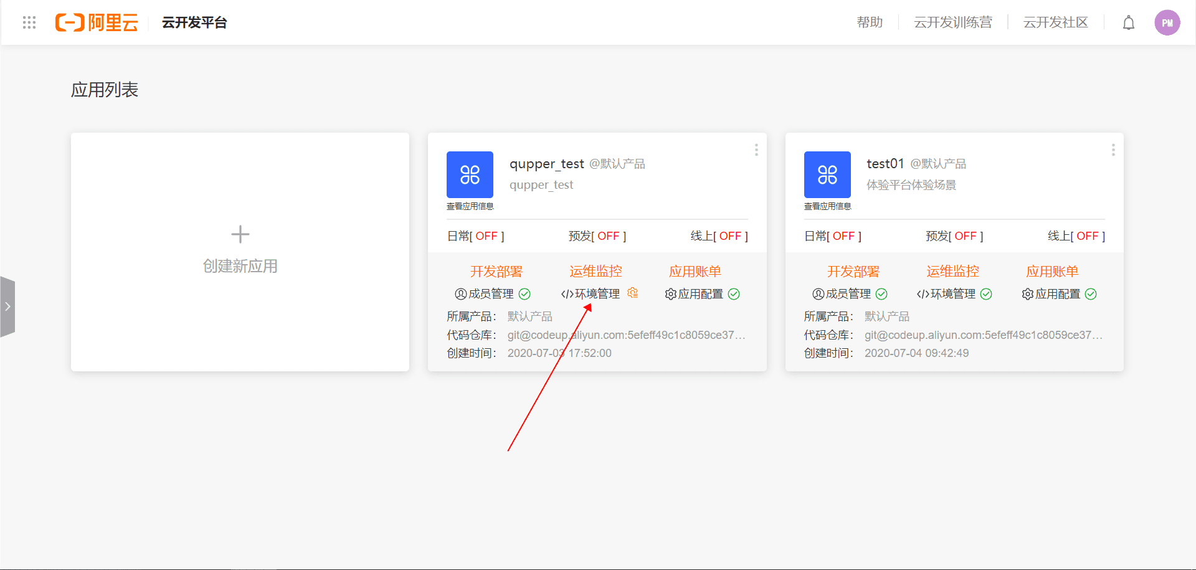Open the notifications bell
The width and height of the screenshot is (1196, 570).
[1128, 23]
